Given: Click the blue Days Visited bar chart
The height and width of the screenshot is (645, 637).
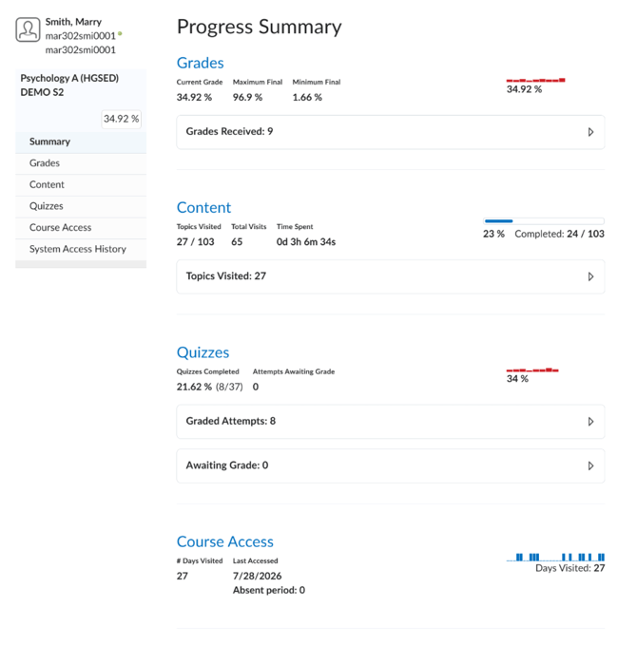Looking at the screenshot, I should tap(555, 557).
